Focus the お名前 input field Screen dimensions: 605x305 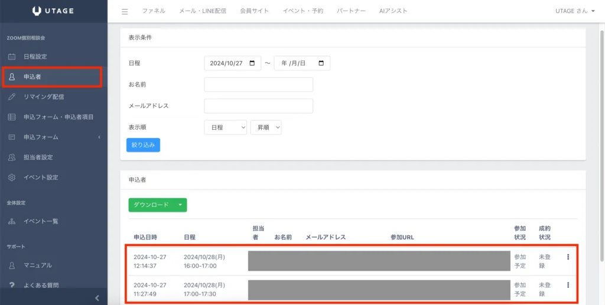tap(259, 85)
